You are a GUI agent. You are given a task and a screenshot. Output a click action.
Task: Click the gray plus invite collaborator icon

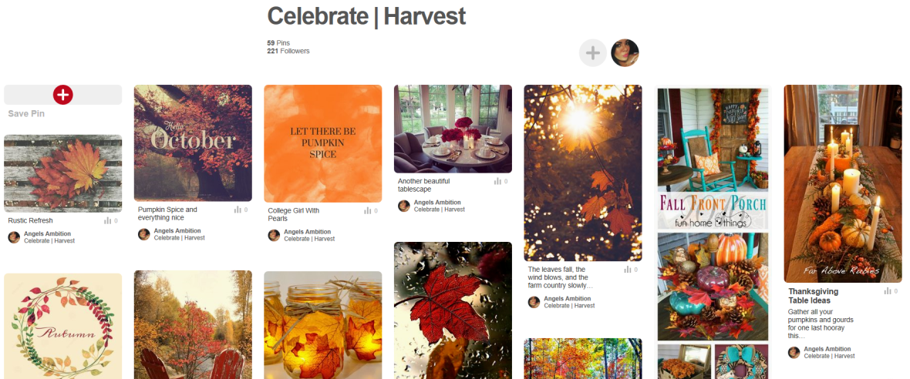592,53
